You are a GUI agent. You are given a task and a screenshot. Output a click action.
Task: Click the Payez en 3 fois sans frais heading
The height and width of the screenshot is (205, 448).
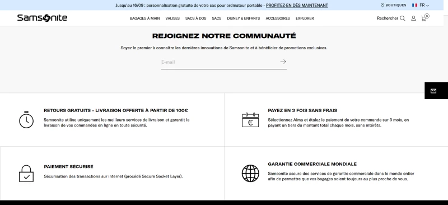point(302,110)
